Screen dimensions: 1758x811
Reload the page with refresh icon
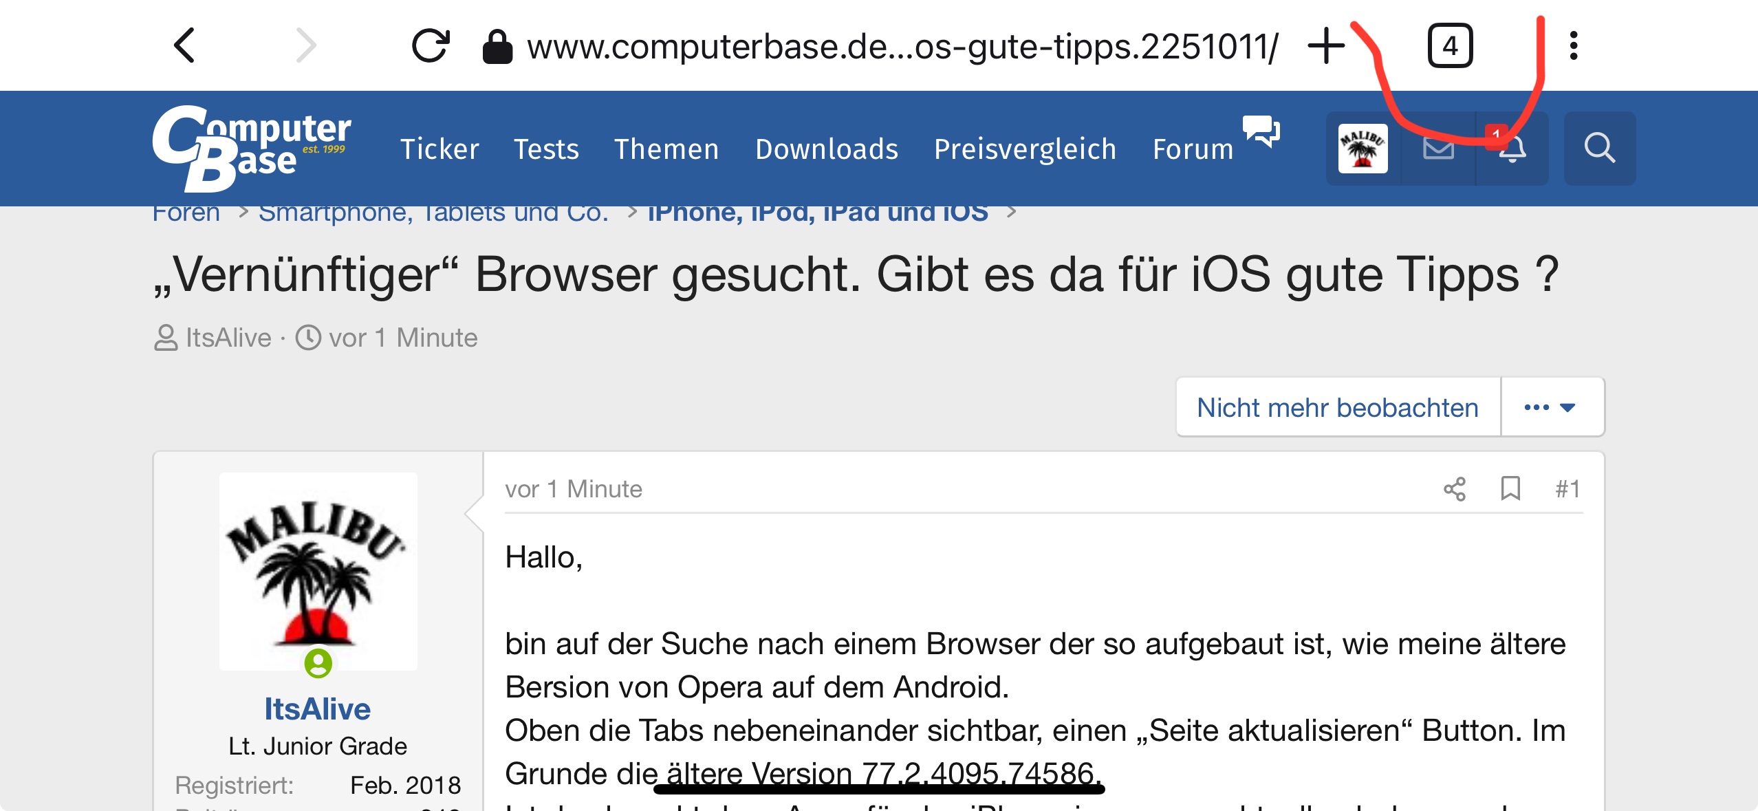tap(431, 46)
